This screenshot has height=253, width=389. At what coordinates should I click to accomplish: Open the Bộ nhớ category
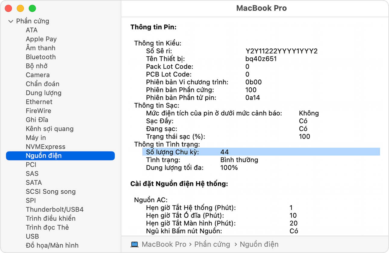pos(37,66)
